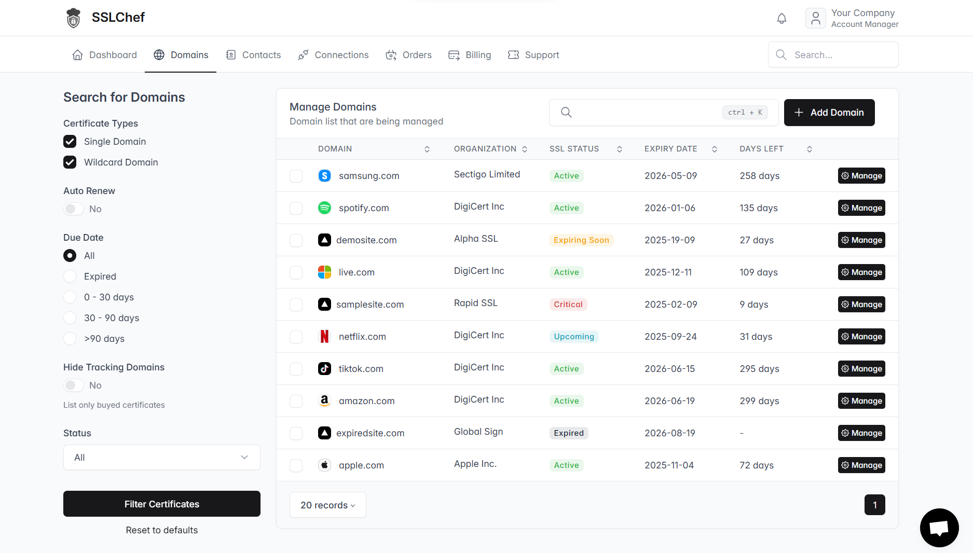
Task: Click the Upcoming status badge
Action: click(x=574, y=337)
